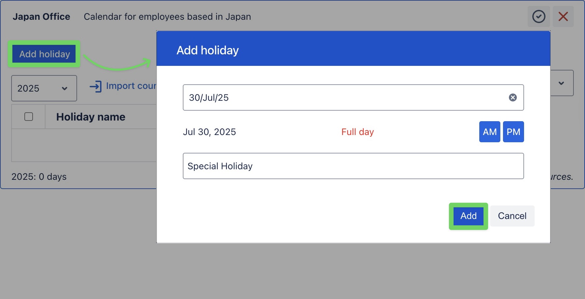
Task: Cancel the Add holiday dialog
Action: pos(512,216)
